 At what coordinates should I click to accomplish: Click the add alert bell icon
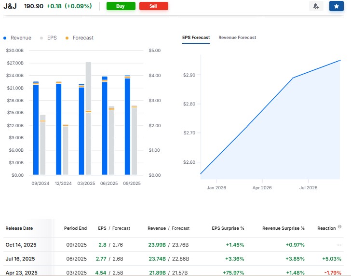click(x=316, y=6)
